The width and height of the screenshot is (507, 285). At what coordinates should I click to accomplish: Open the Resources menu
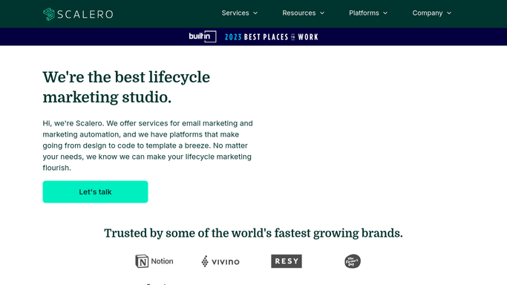tap(298, 13)
